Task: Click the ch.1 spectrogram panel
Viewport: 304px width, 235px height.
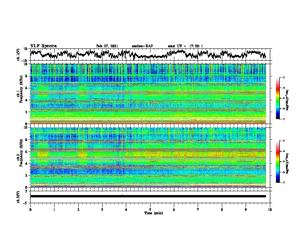Action: pos(148,94)
